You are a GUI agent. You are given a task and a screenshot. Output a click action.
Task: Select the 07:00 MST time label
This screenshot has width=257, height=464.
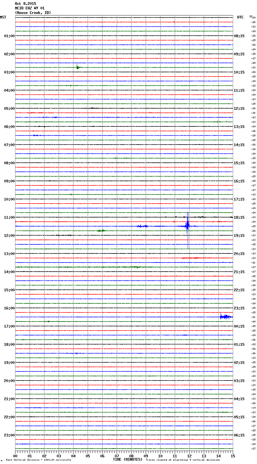9,145
